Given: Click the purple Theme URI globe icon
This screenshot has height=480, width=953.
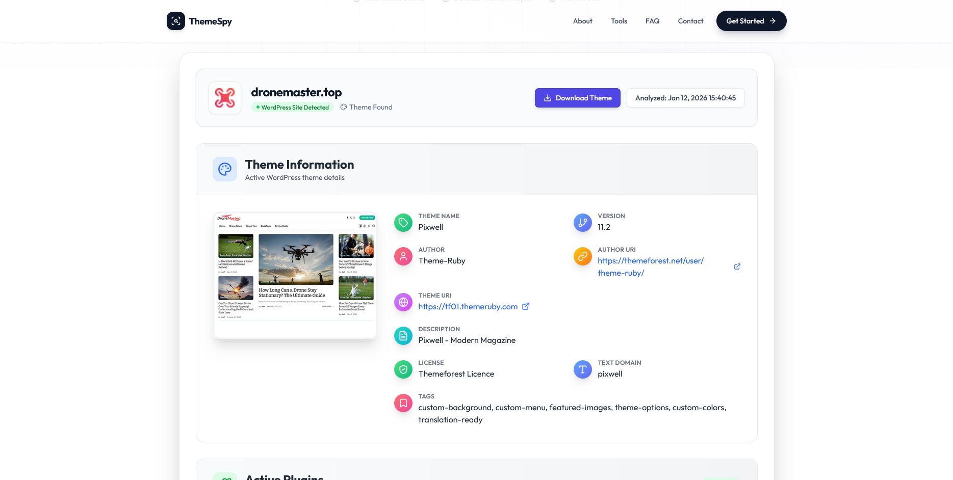Looking at the screenshot, I should pos(403,302).
